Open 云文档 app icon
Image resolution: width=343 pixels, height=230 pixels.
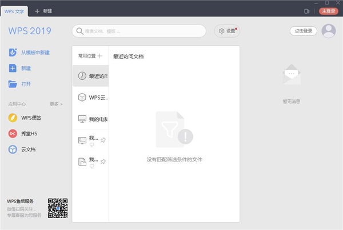click(13, 150)
